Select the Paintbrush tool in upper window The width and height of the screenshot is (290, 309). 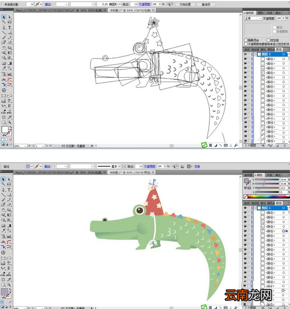3,38
